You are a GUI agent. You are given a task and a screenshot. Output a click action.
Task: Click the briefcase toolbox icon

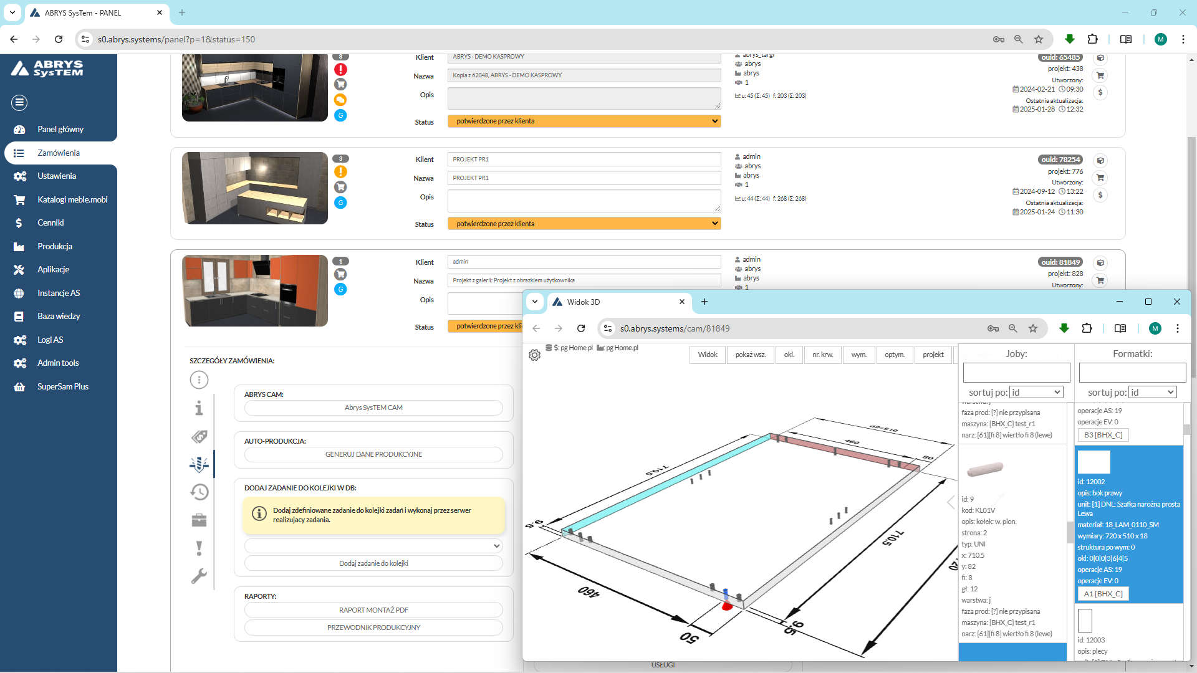tap(199, 520)
